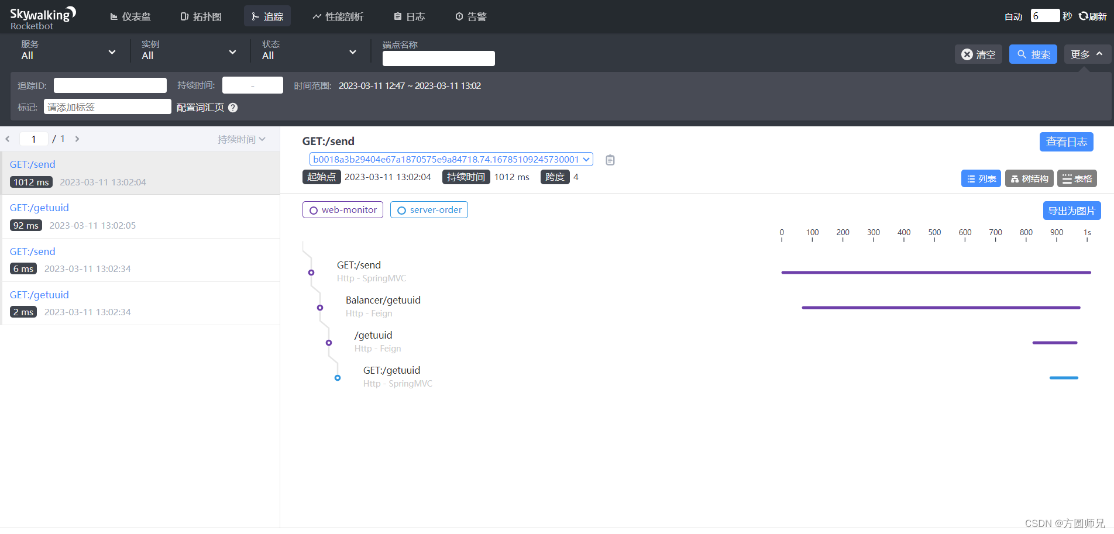Run the trace search with 搜索
Image resolution: width=1114 pixels, height=534 pixels.
[x=1033, y=54]
